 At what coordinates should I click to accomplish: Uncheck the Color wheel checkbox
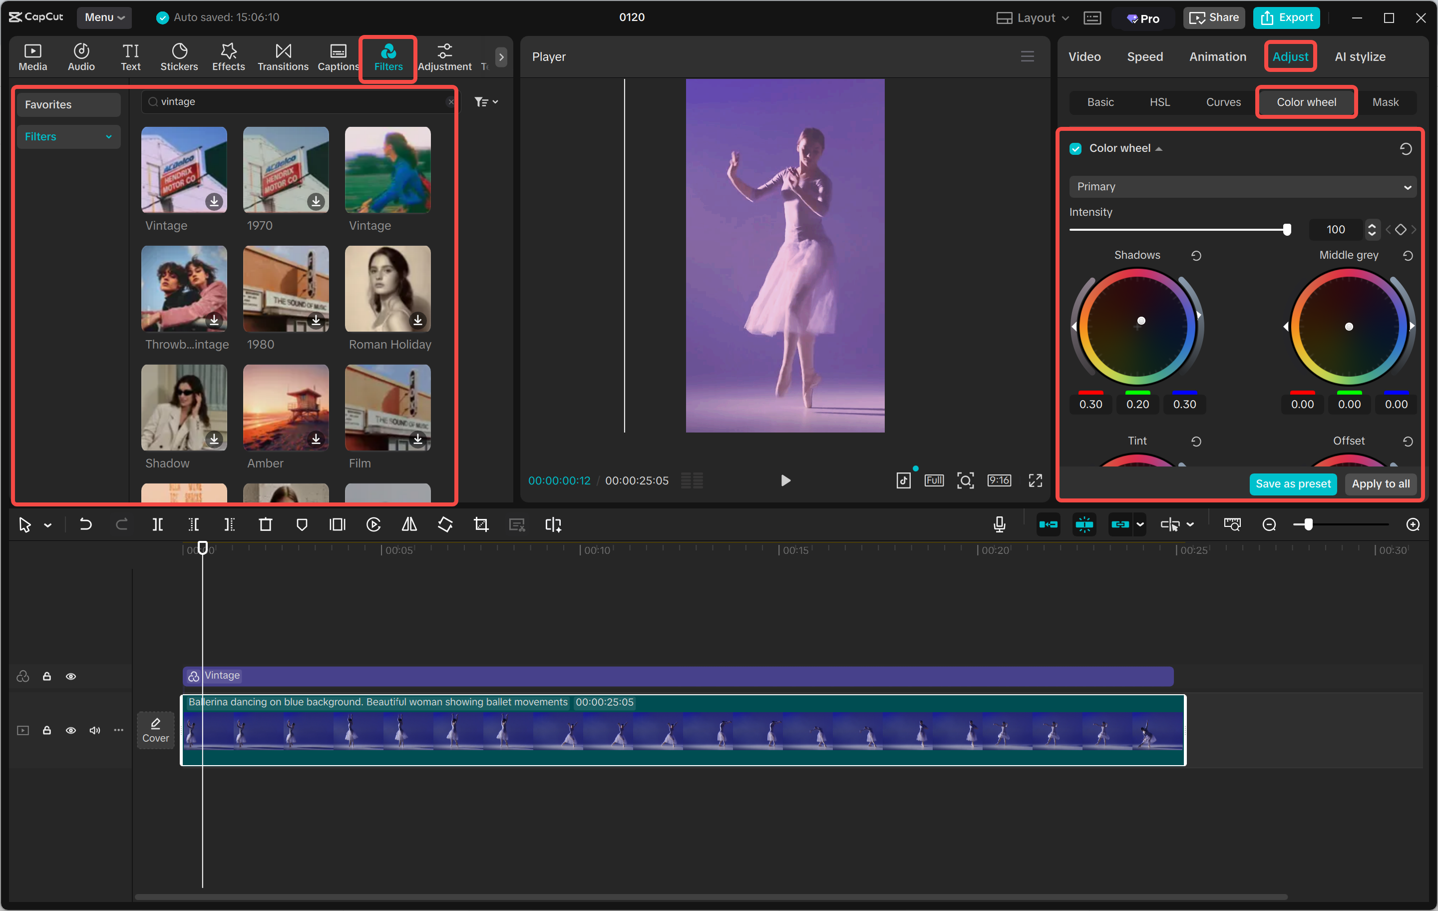1076,149
